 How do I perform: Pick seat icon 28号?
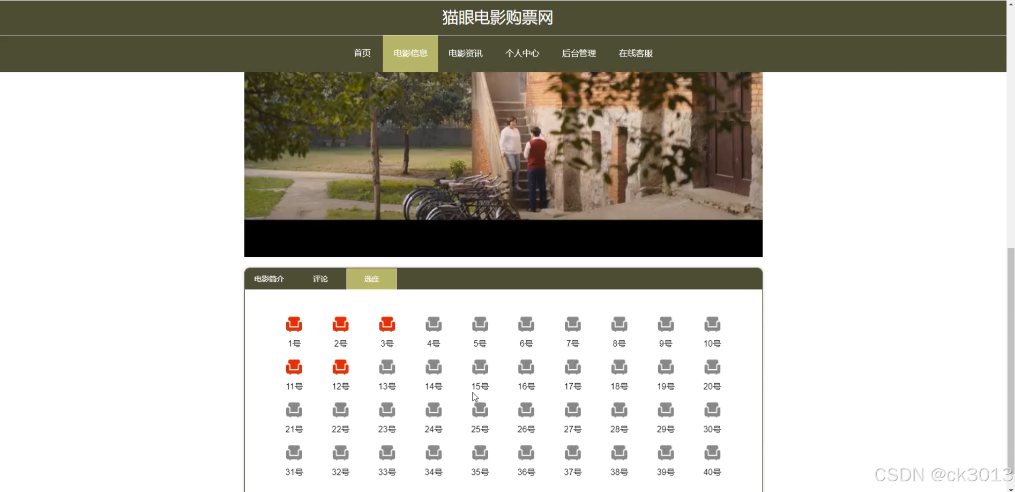pos(619,410)
